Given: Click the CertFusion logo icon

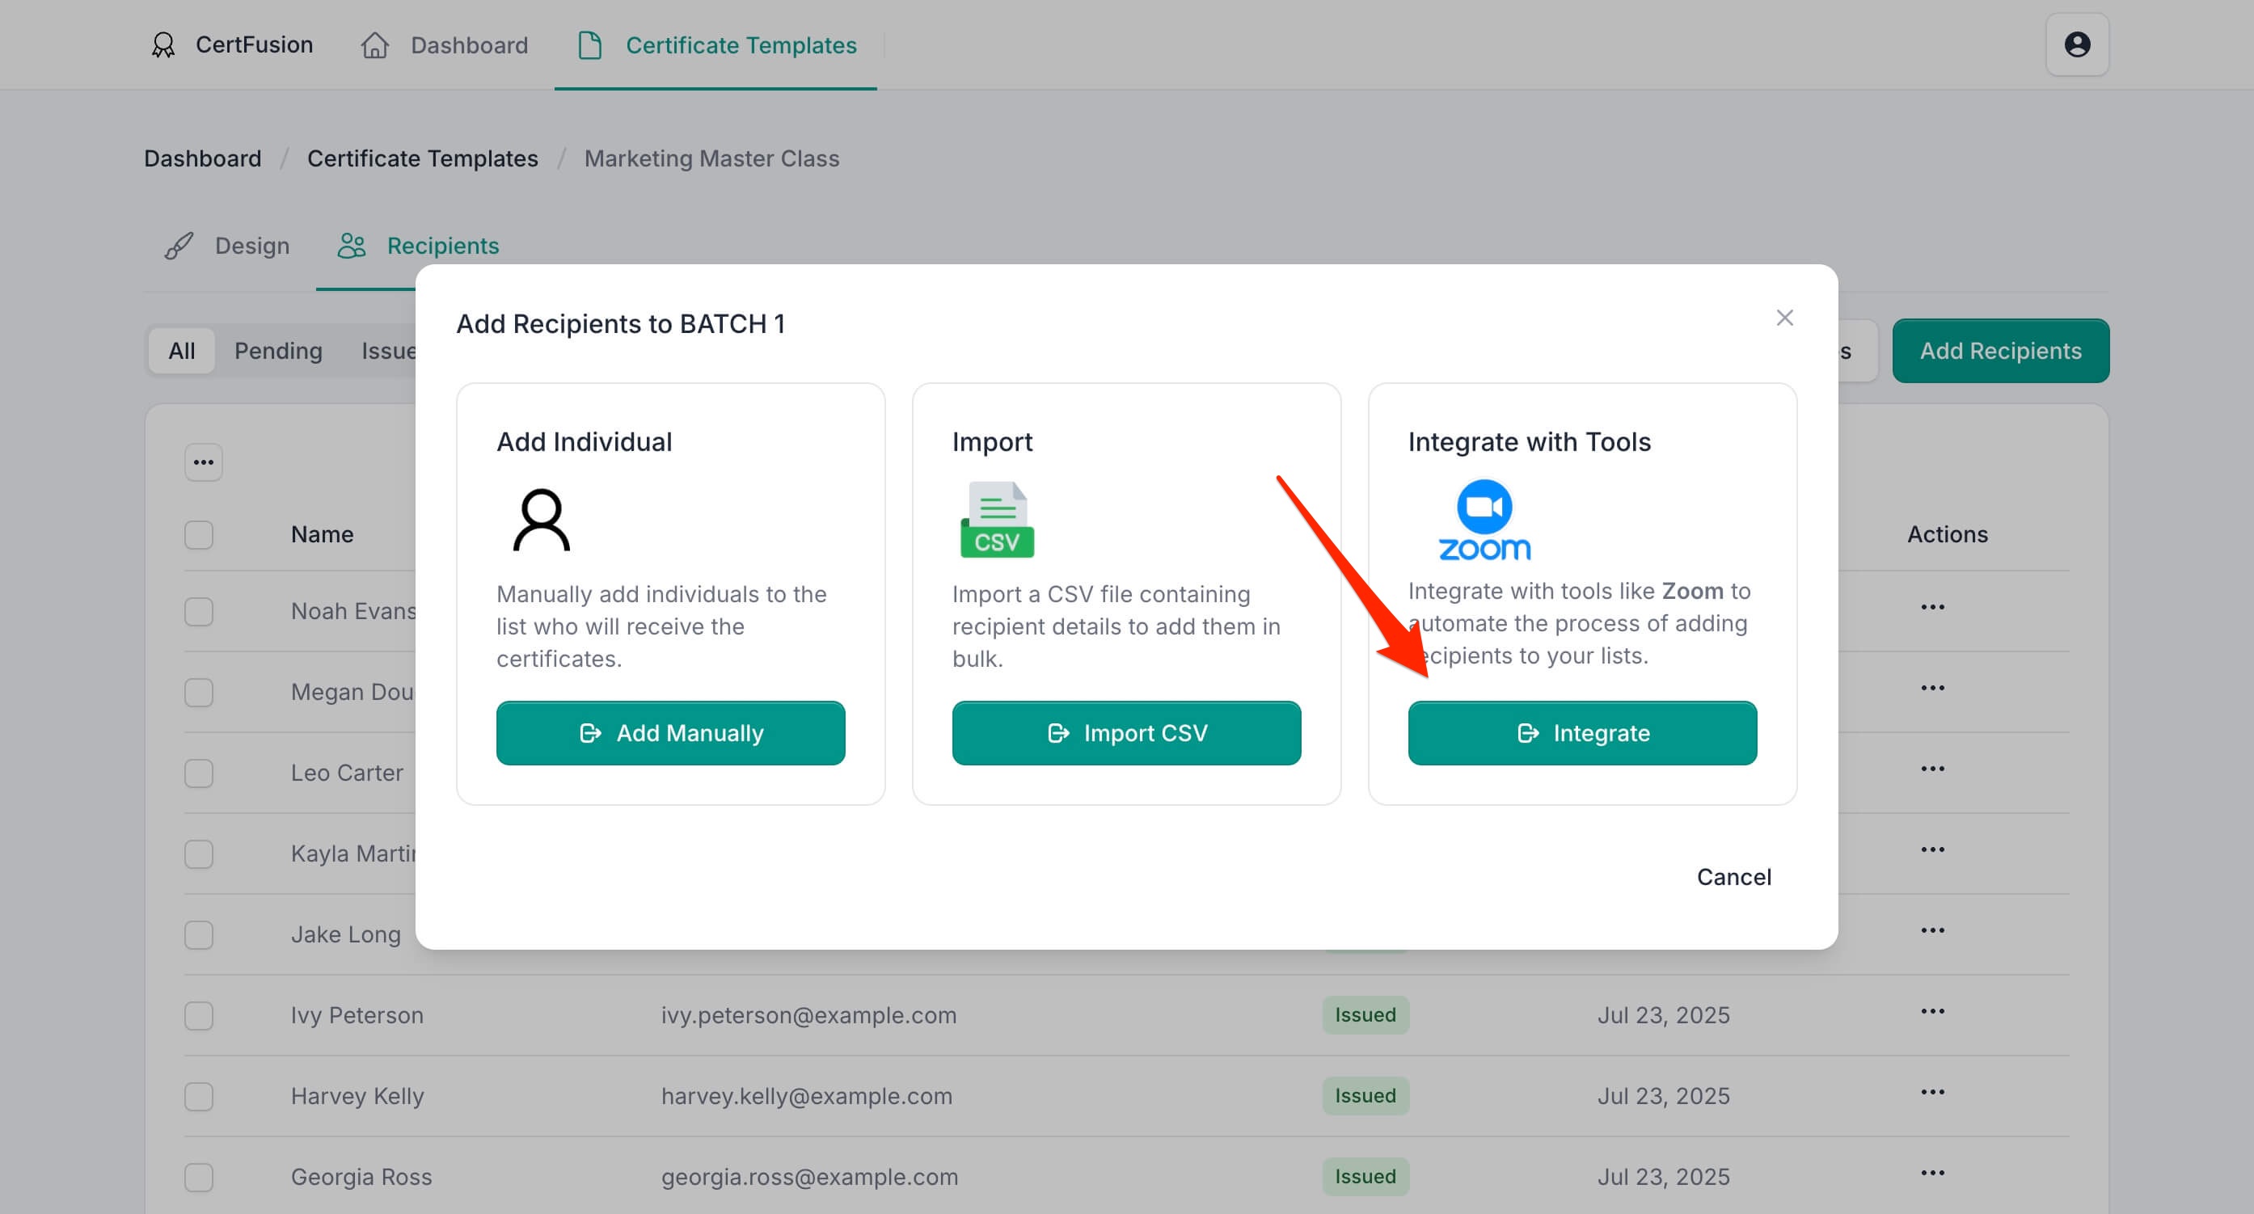Looking at the screenshot, I should (x=163, y=44).
